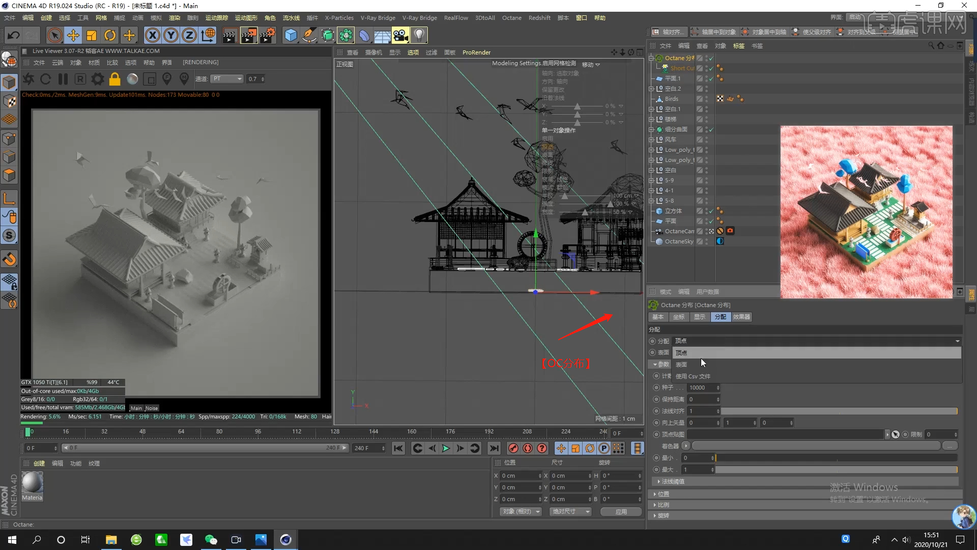The height and width of the screenshot is (550, 977).
Task: Select the Materia material thumbnail
Action: 32,486
